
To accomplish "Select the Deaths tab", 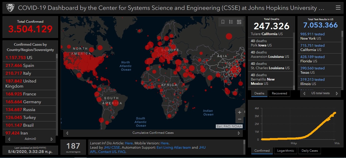I will point(259,93).
